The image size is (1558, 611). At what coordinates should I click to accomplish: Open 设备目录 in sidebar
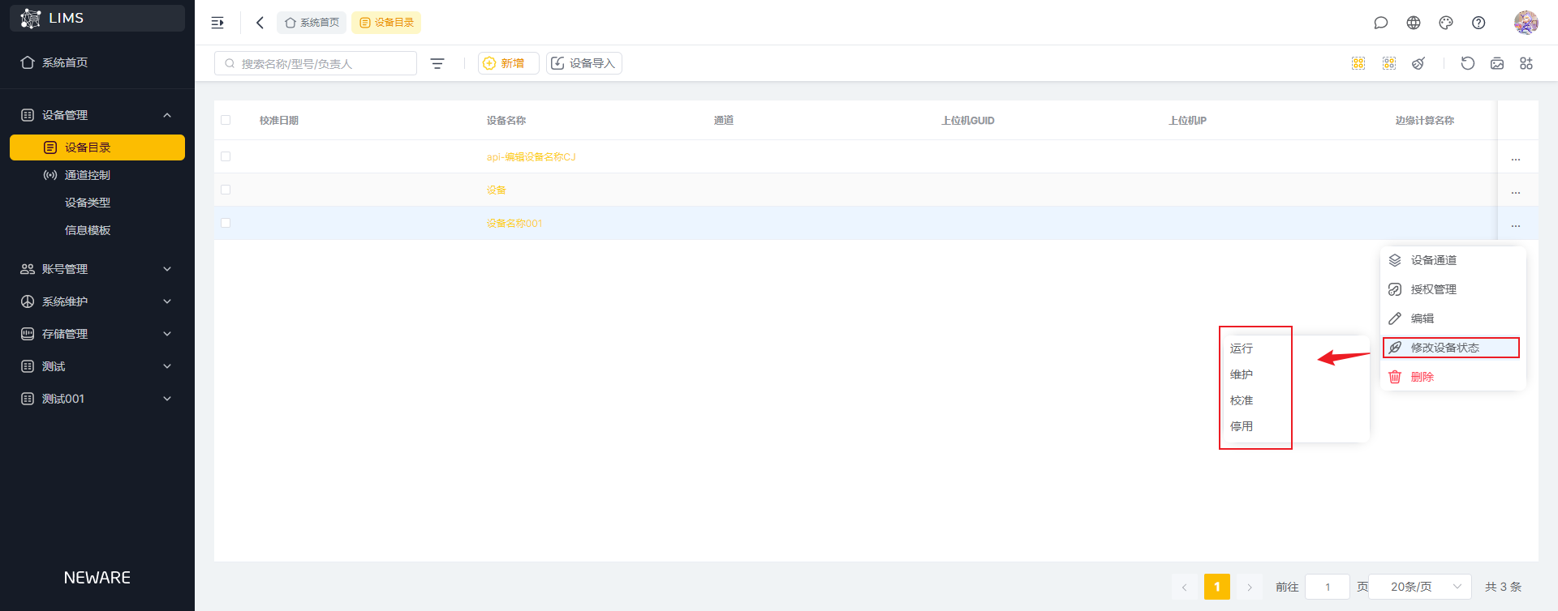[97, 147]
